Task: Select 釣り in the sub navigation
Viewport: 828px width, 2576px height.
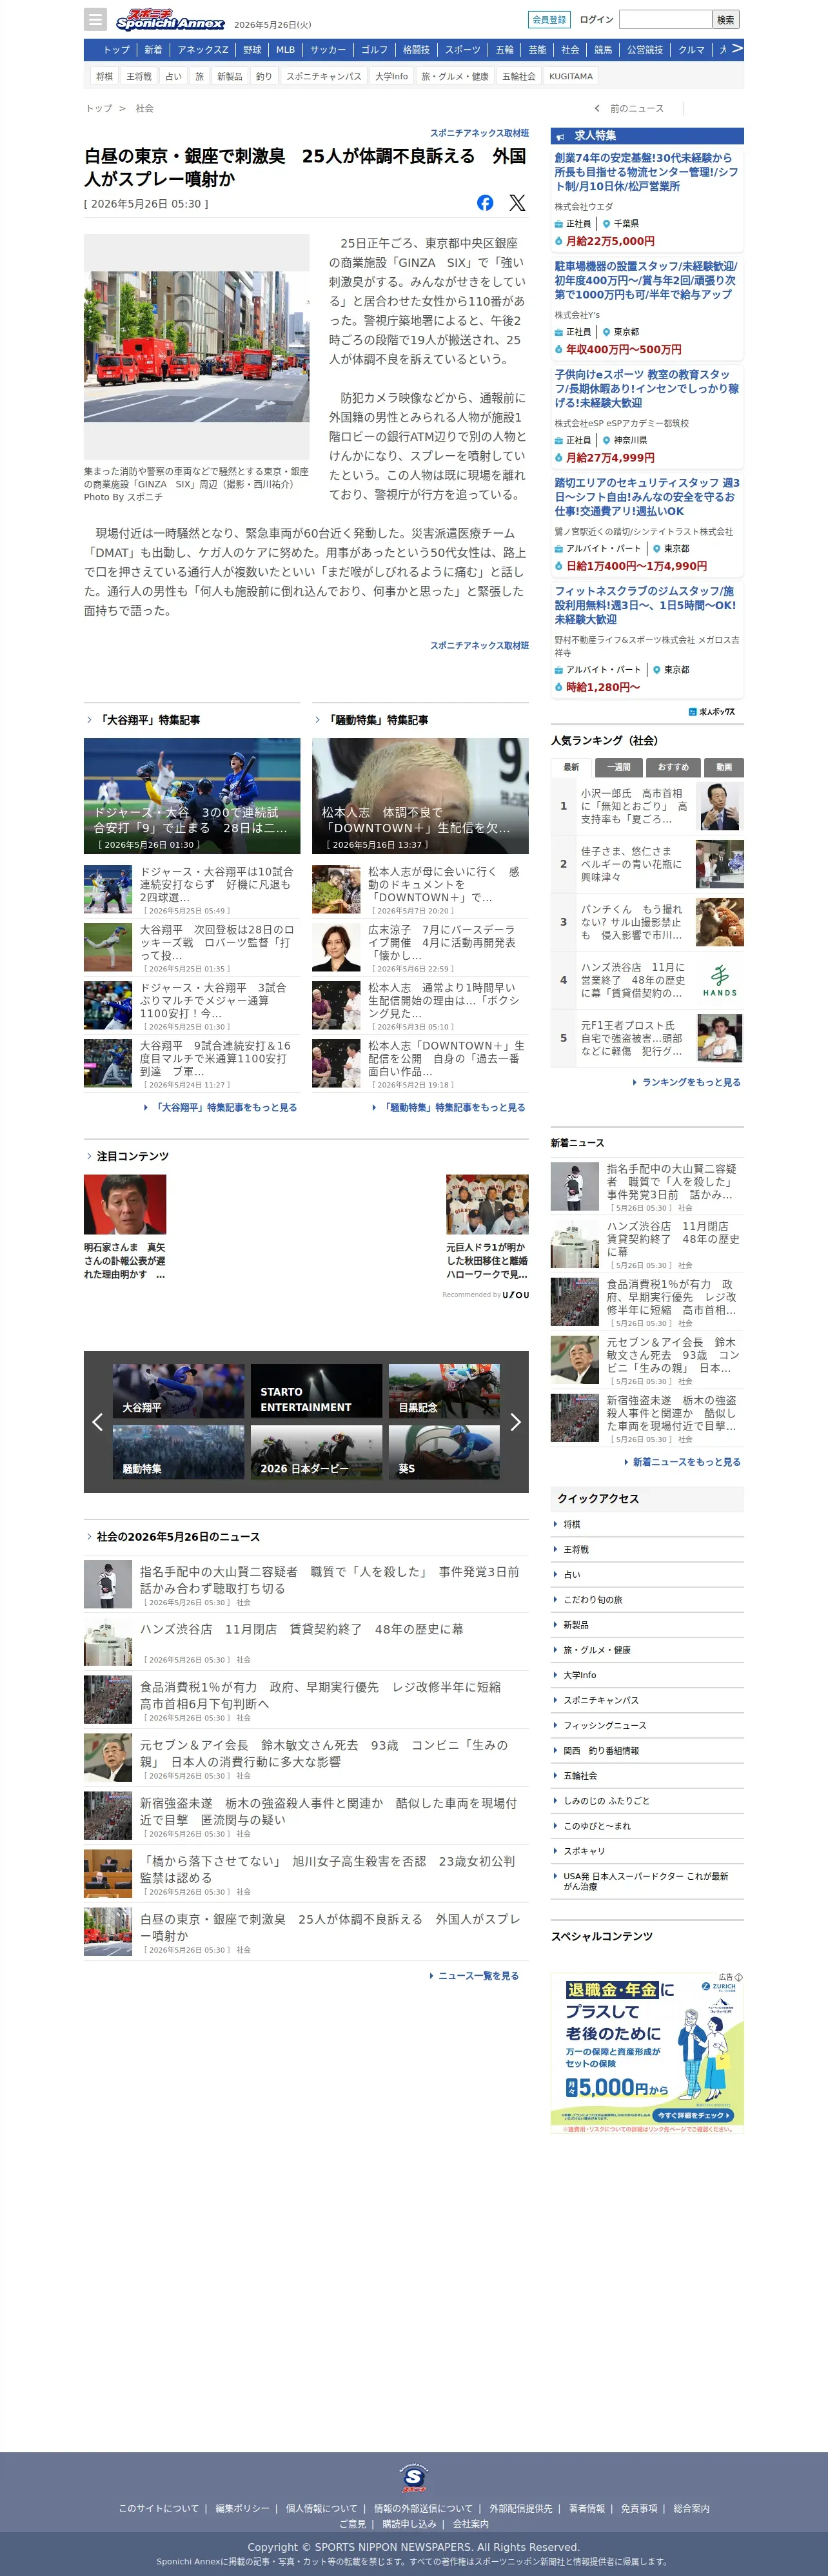Action: pyautogui.click(x=264, y=76)
